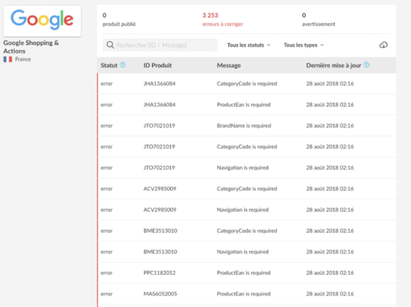Select JTO7021019 row with Navigation is required

(x=247, y=168)
